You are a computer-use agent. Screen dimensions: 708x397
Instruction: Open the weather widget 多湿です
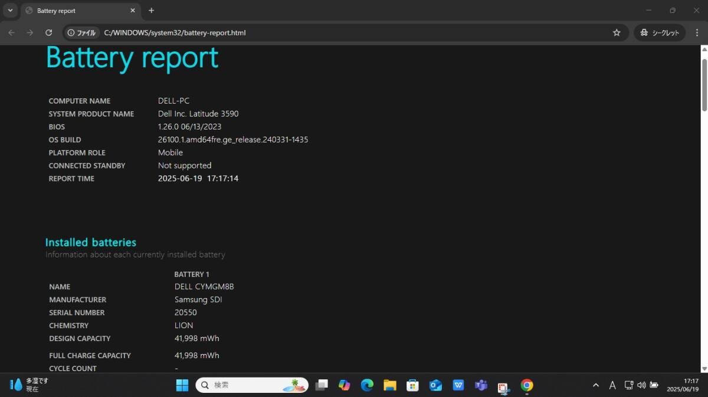pos(29,385)
